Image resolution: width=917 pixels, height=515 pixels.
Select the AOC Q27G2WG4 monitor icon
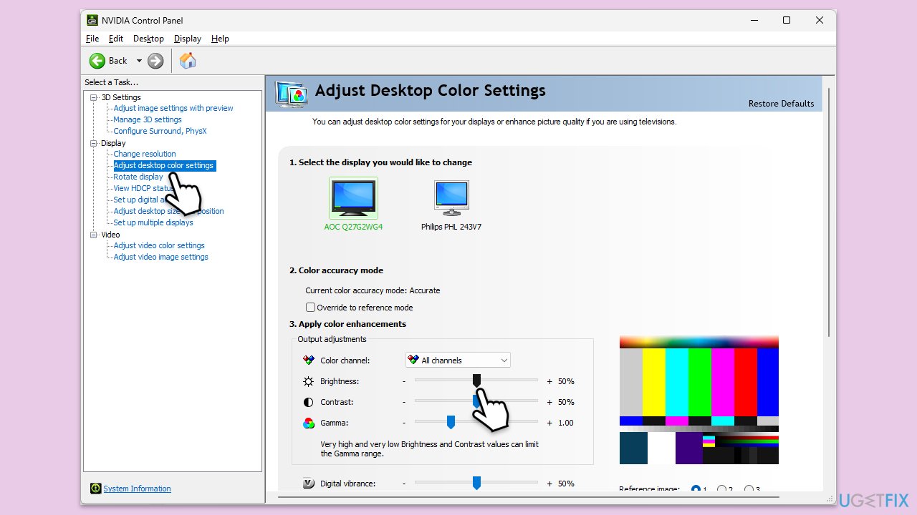click(353, 198)
